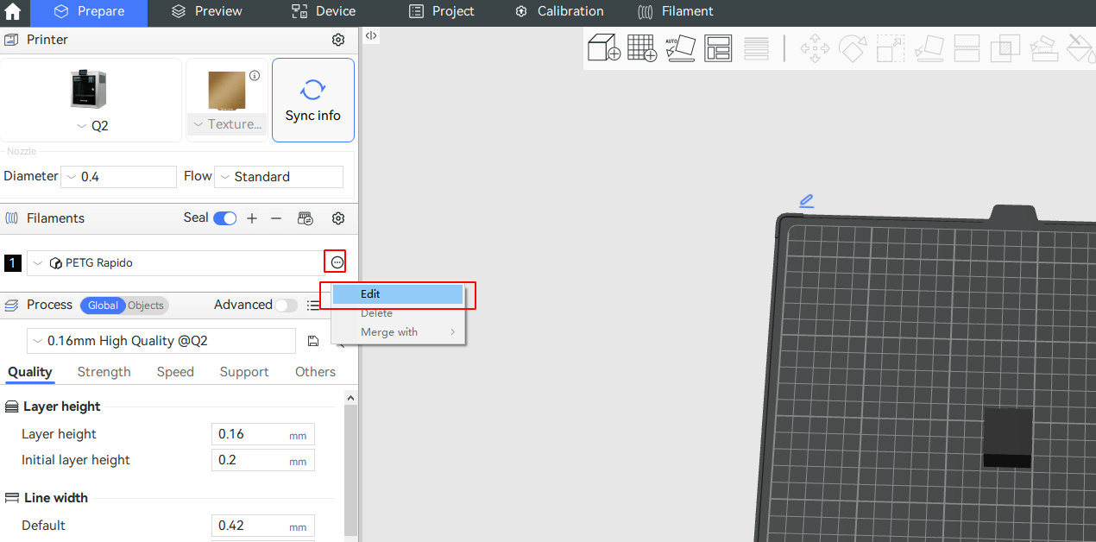Switch process scope to Objects

coord(146,306)
